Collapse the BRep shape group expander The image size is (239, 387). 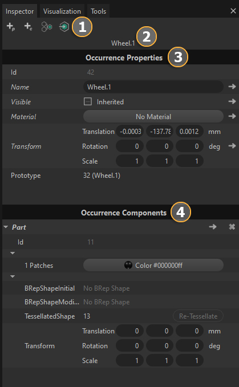13,276
